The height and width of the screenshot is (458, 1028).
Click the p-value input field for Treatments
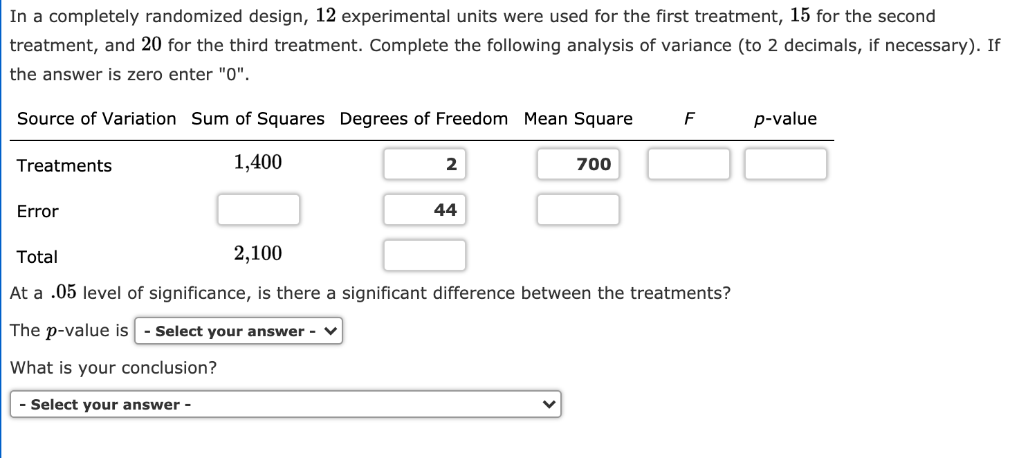coord(785,164)
